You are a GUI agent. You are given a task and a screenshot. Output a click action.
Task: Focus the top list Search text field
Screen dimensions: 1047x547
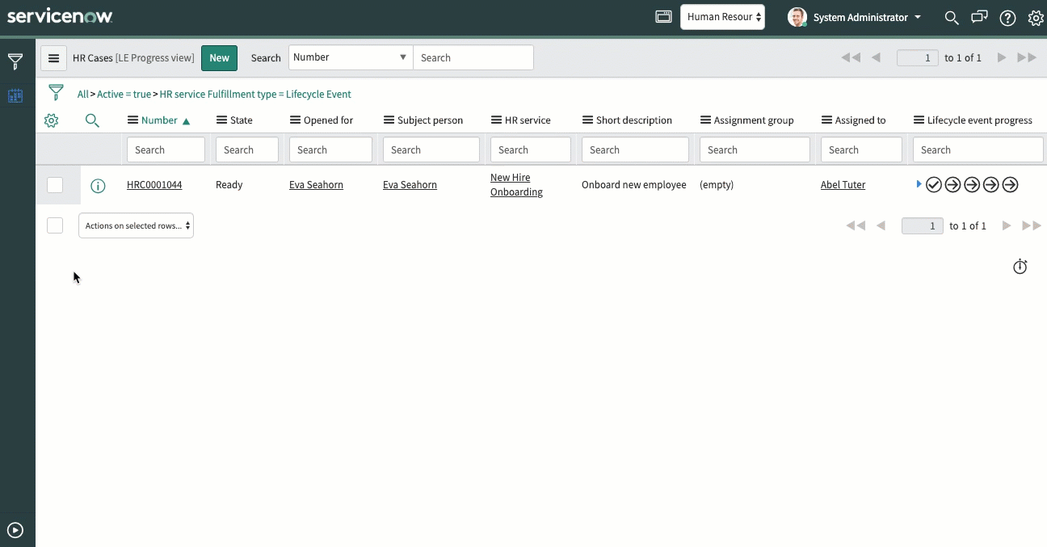pos(473,57)
